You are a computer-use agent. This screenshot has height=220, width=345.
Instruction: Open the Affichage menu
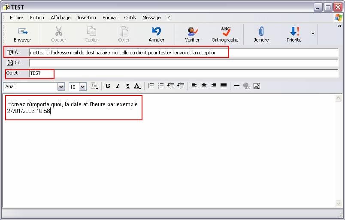(61, 18)
